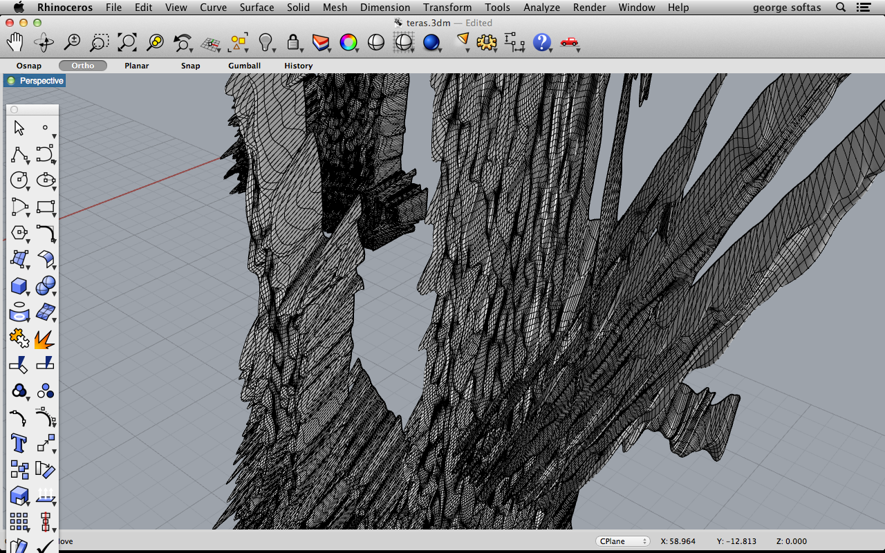885x553 pixels.
Task: Expand the Fillet curve flyout arrow
Action: tap(55, 241)
